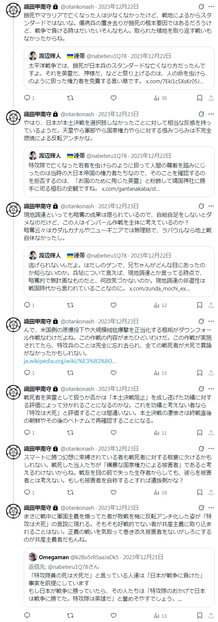Open more menu on the 現地調達 tweet
This screenshot has width=218, height=622.
[211, 206]
